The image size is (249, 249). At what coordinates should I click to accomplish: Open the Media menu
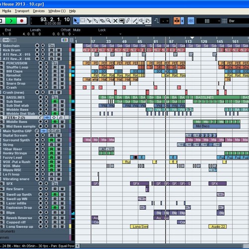point(6,11)
